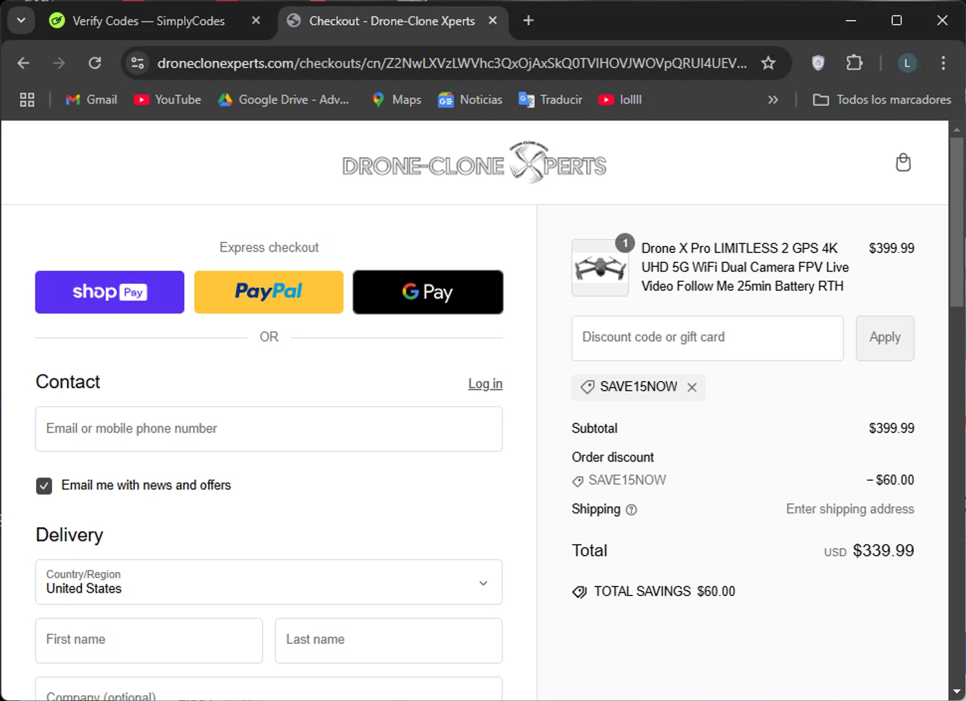Go back to previous browser page
Image resolution: width=966 pixels, height=701 pixels.
[24, 63]
